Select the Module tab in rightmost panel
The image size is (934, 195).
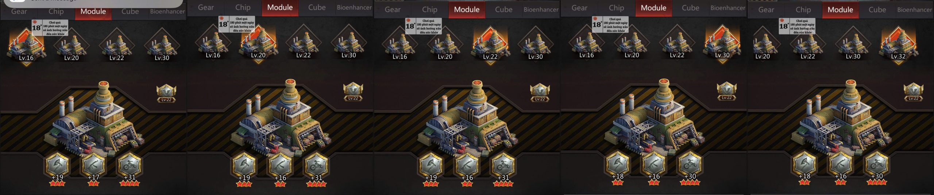840,10
